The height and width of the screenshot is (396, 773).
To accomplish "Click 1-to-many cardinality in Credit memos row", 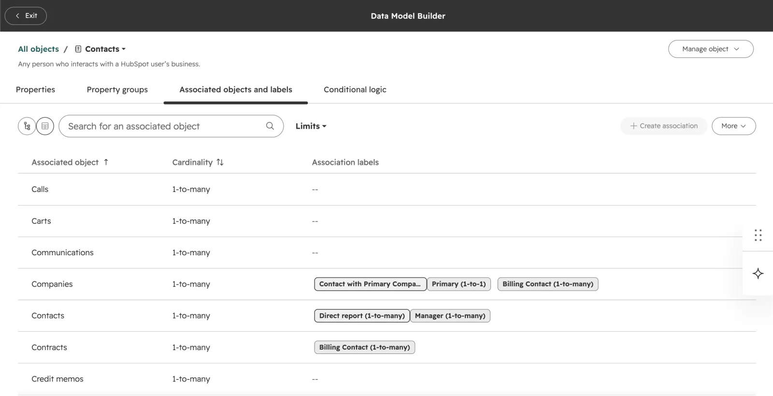I will pyautogui.click(x=191, y=379).
